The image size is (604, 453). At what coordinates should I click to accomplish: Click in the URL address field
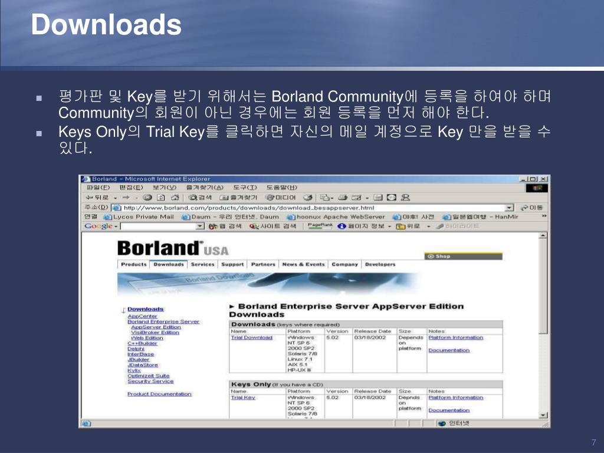pyautogui.click(x=314, y=208)
